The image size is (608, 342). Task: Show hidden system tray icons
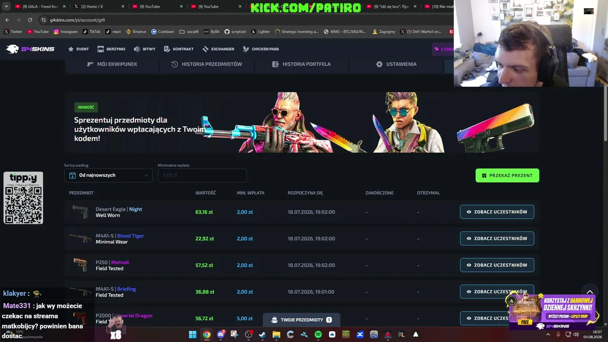pos(548,334)
